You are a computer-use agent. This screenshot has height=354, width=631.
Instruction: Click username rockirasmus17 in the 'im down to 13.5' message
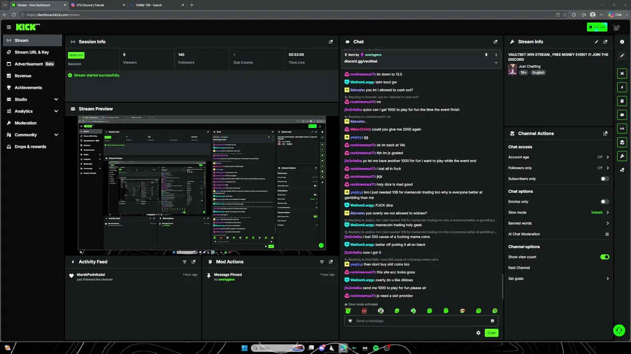[362, 74]
